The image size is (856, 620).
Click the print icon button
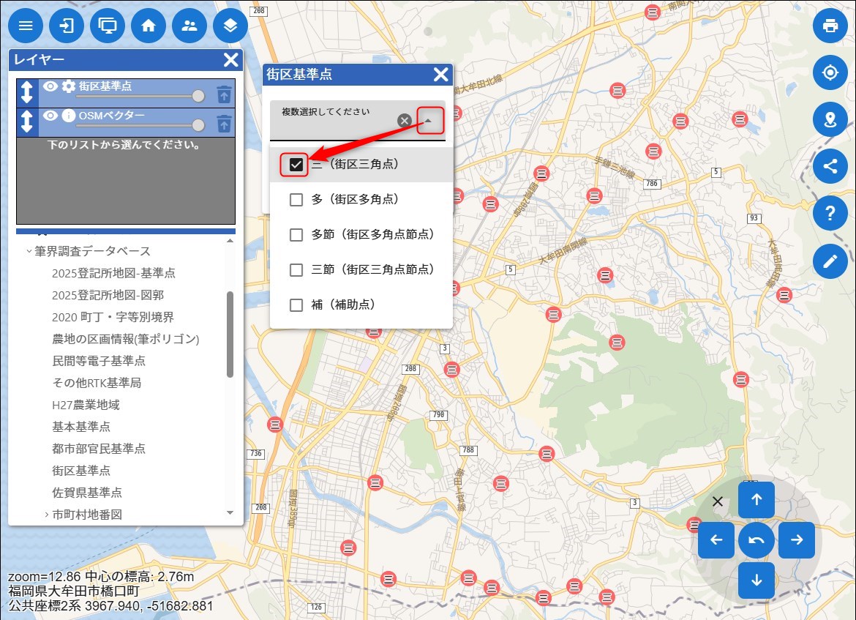[830, 26]
